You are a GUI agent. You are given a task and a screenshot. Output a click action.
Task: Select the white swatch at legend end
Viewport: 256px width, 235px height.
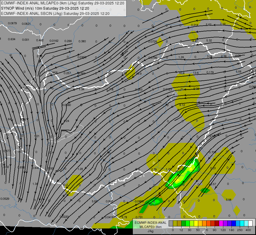click(251, 224)
